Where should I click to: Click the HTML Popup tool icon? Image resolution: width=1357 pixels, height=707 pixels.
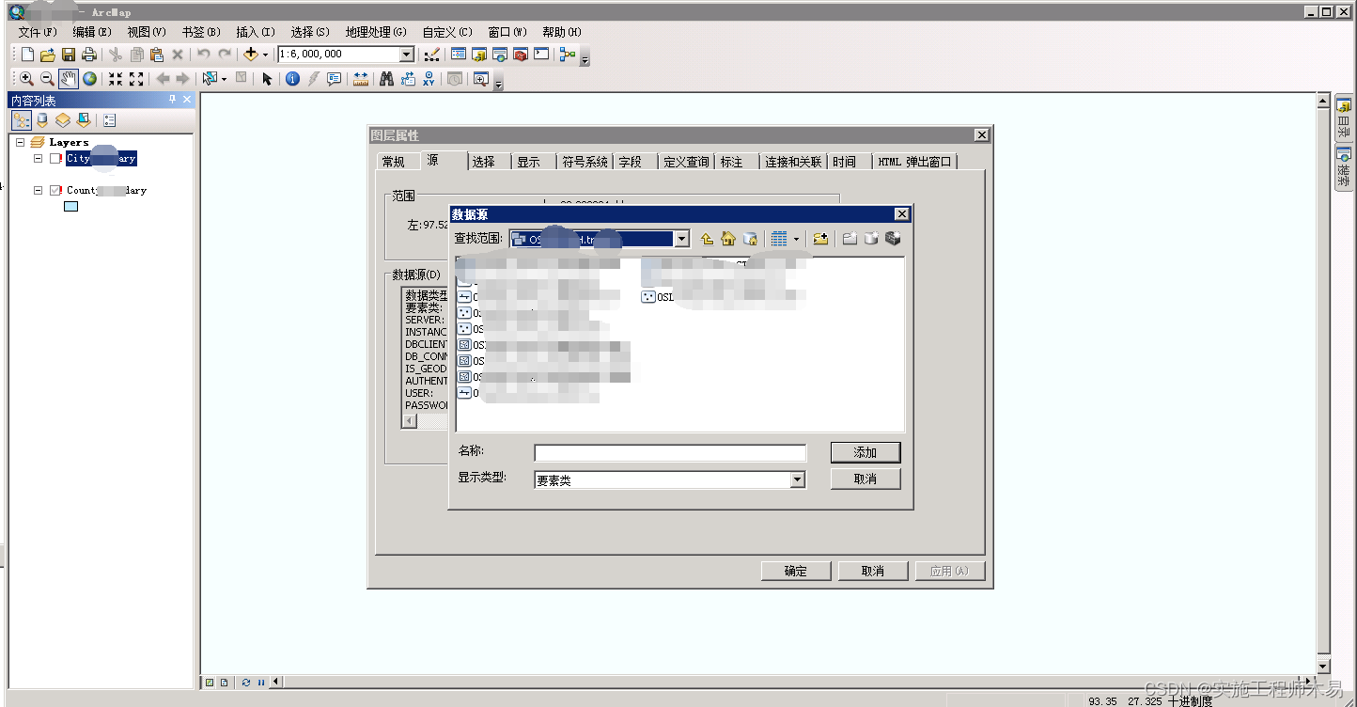coord(334,79)
